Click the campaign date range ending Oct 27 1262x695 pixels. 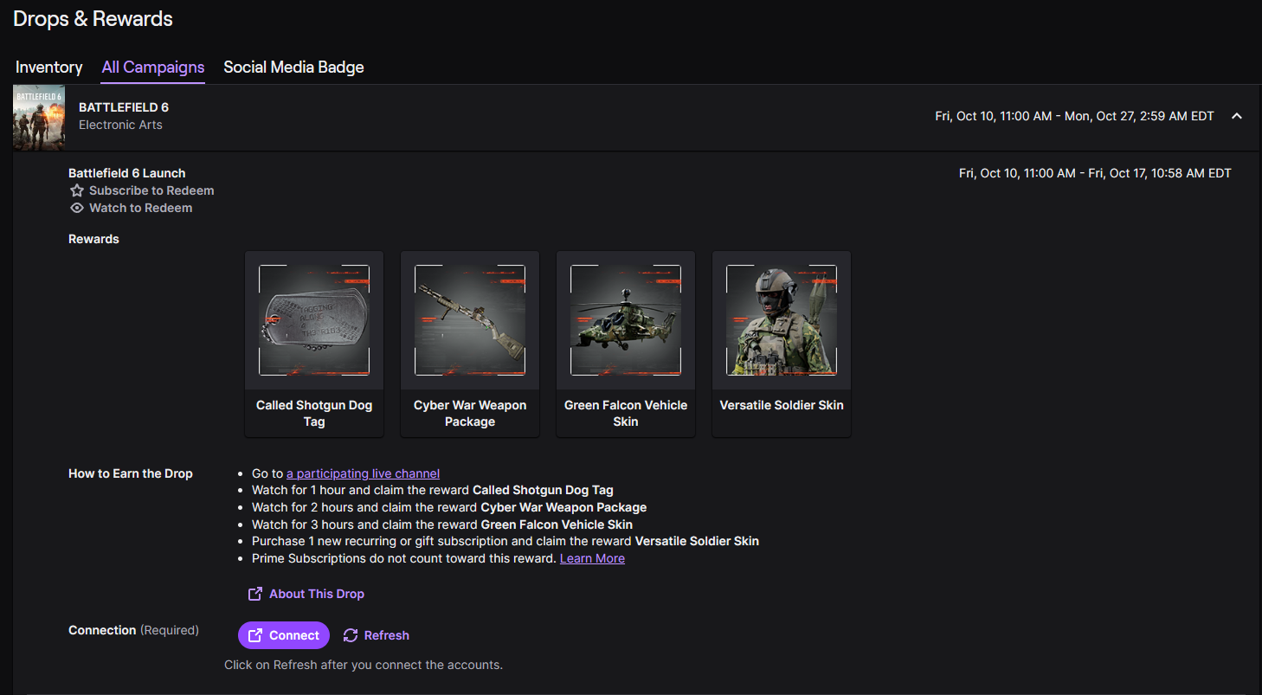pyautogui.click(x=1075, y=116)
